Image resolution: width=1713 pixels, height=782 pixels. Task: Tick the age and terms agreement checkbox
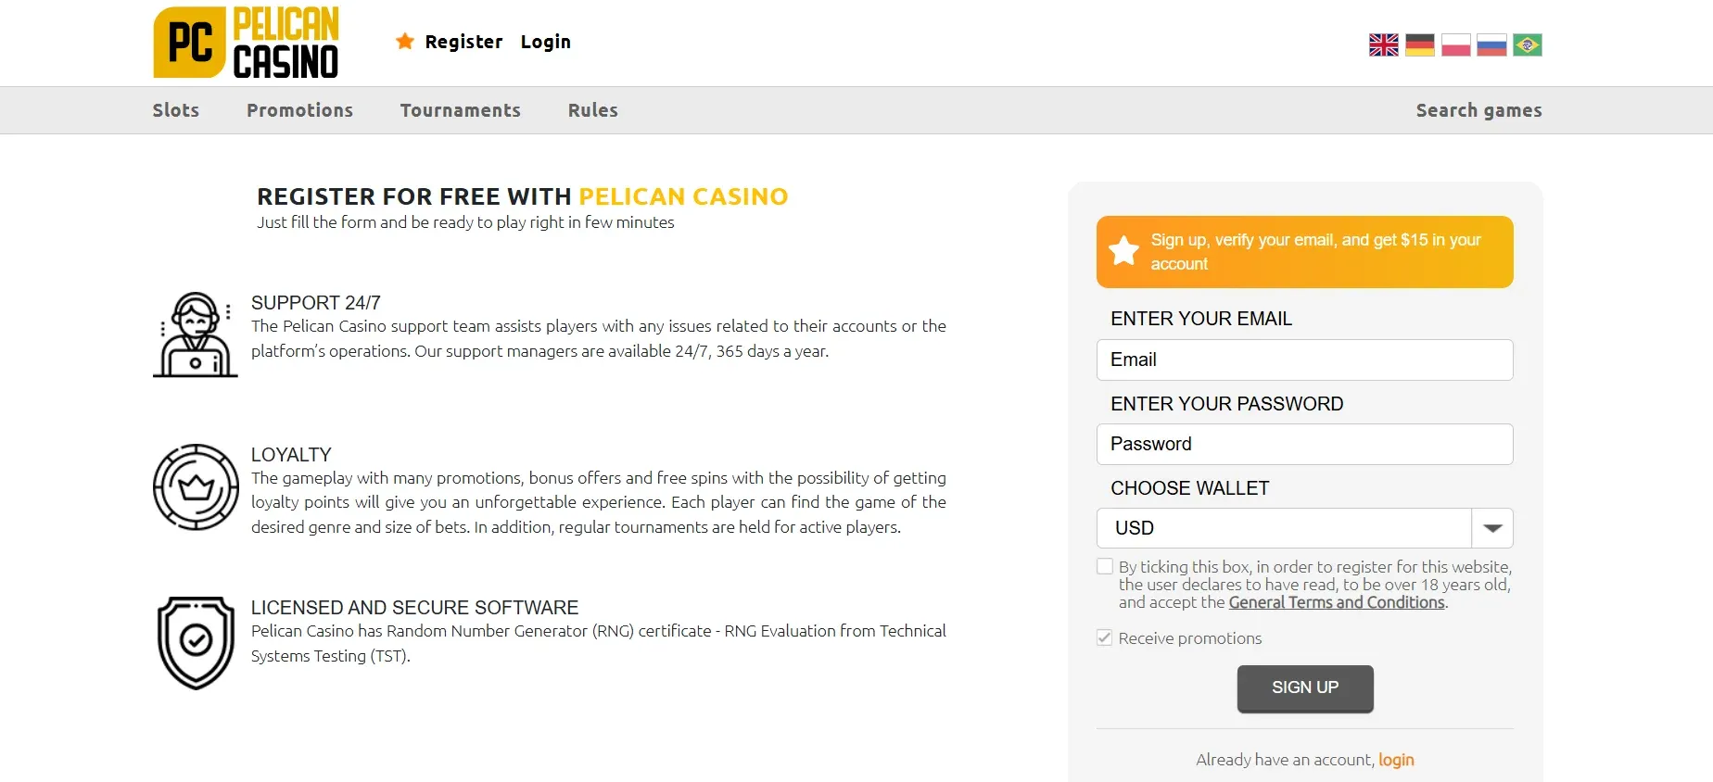pos(1105,565)
